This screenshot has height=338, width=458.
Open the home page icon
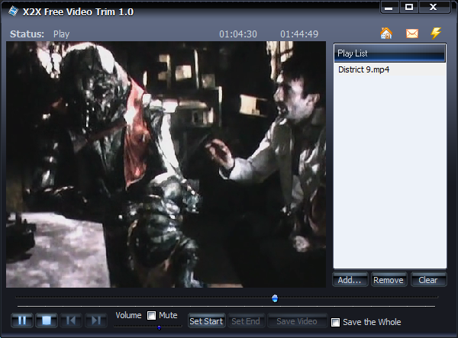tap(386, 34)
